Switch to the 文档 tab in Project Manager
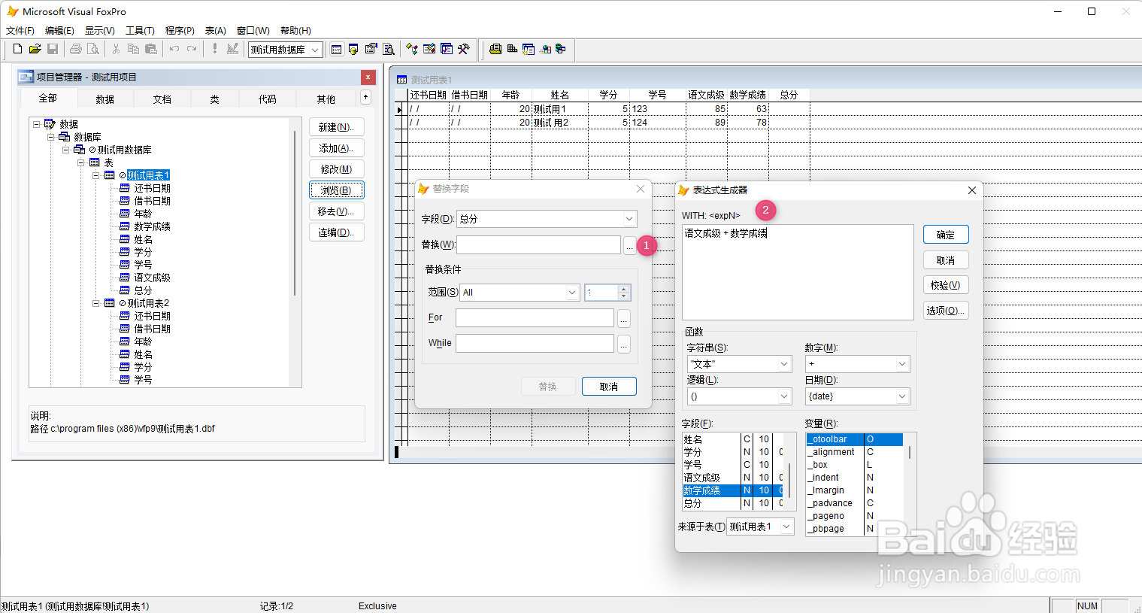1142x613 pixels. tap(162, 98)
